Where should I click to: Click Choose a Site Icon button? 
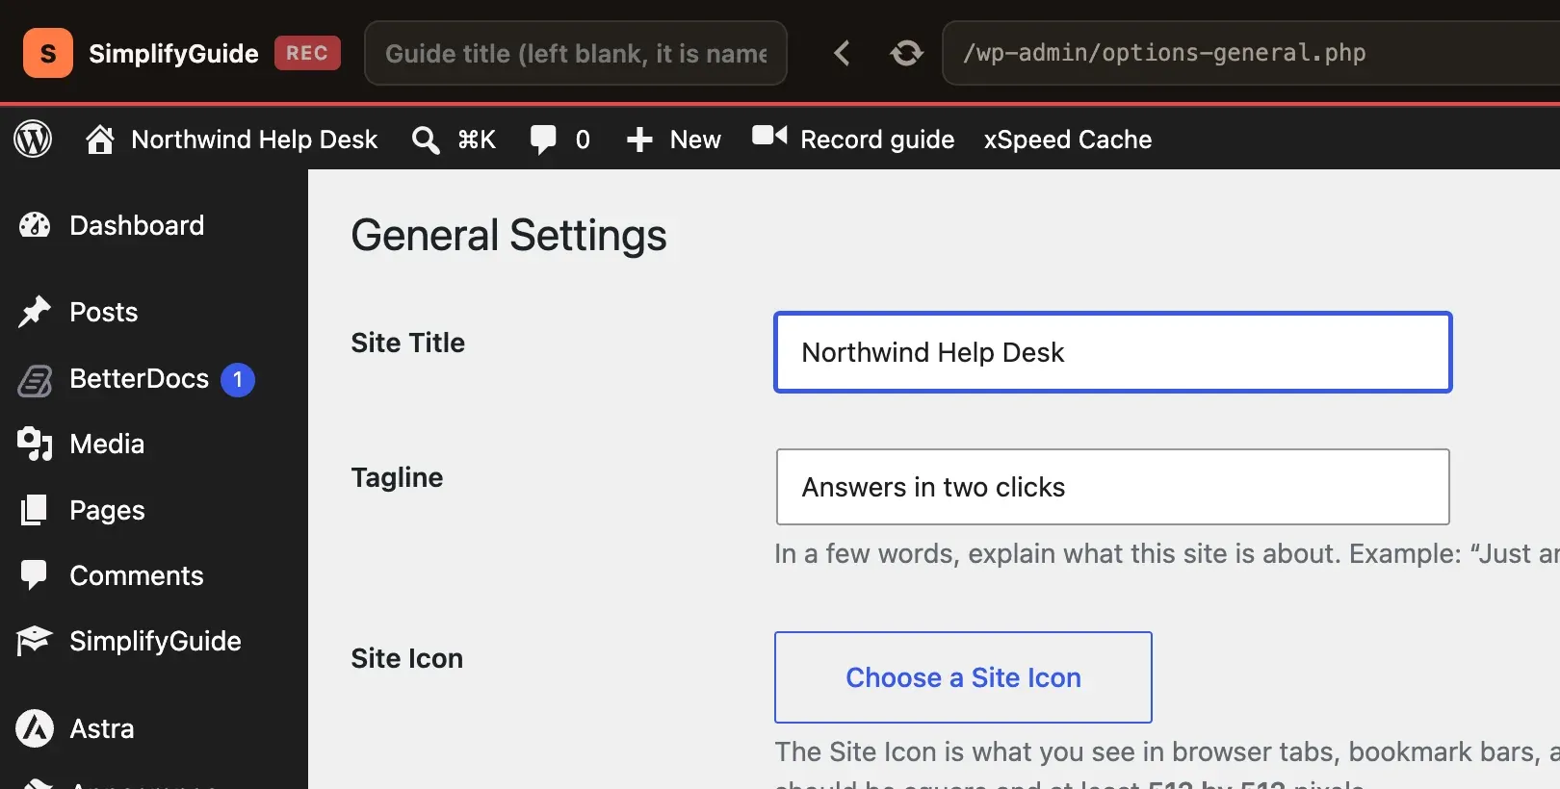963,677
